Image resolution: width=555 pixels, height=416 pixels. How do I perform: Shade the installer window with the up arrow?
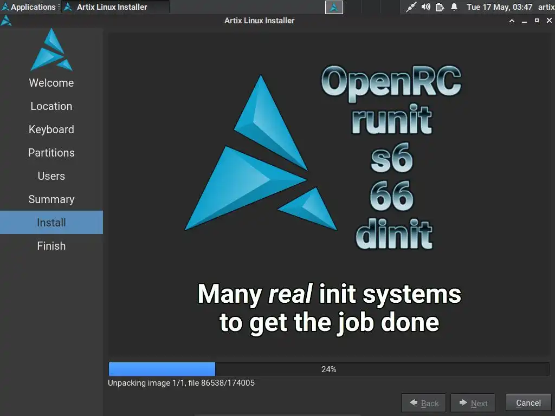(x=512, y=21)
